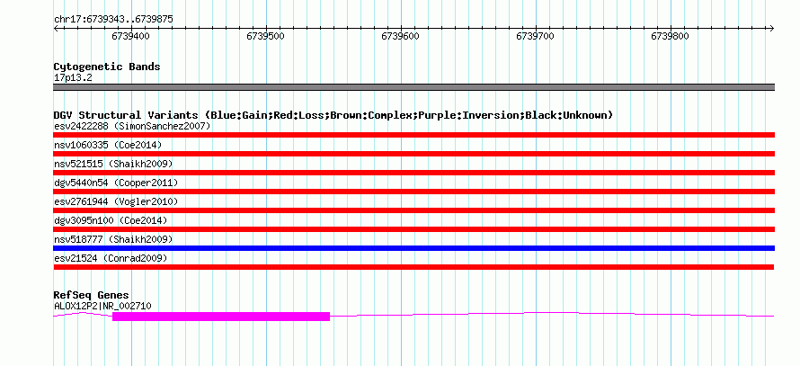Click the 6739400 ruler position
The height and width of the screenshot is (366, 800).
click(130, 36)
